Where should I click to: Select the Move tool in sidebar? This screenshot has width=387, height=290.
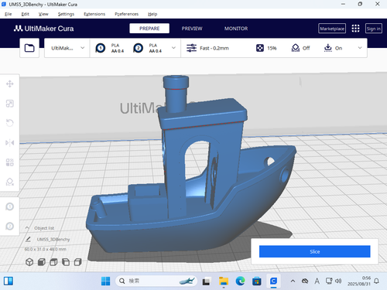(x=10, y=84)
